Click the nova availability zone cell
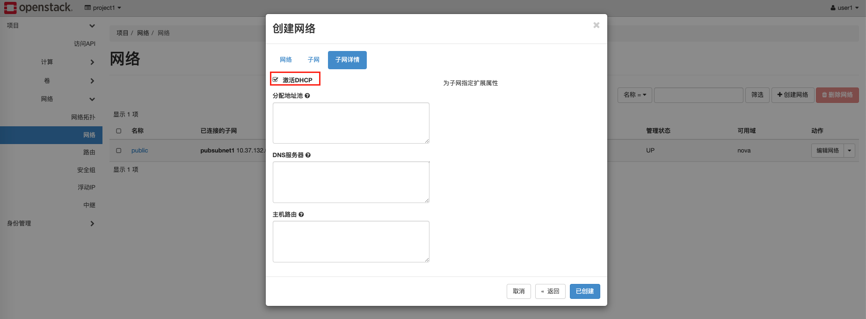 [x=744, y=151]
